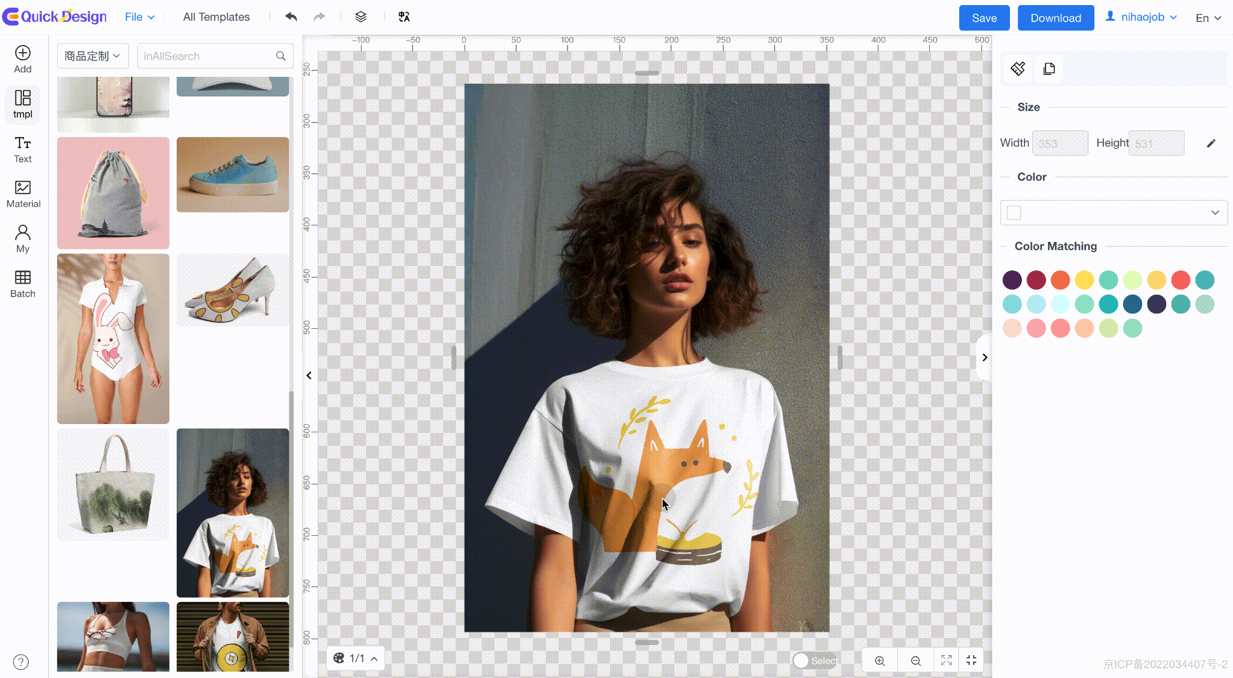The height and width of the screenshot is (678, 1233).
Task: Click the fox t-shirt image on canvas
Action: coord(646,357)
